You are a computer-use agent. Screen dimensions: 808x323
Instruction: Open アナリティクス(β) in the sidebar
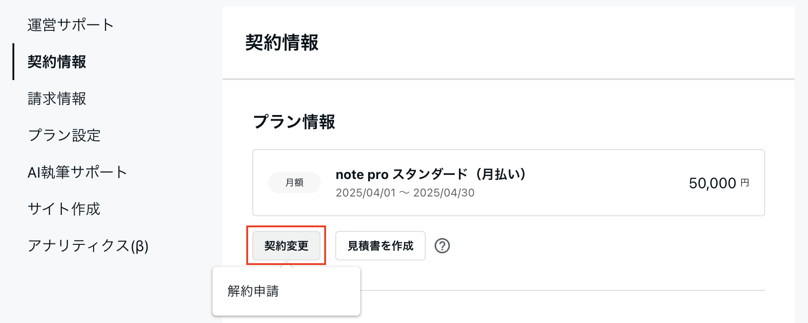pos(88,246)
